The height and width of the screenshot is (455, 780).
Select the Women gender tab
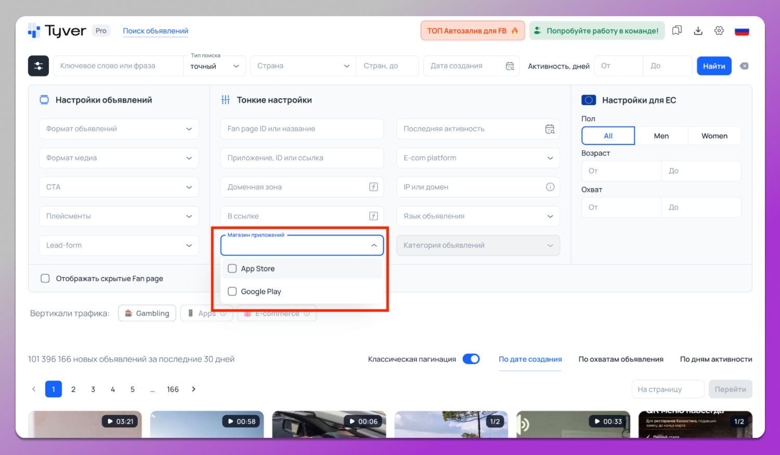click(714, 135)
